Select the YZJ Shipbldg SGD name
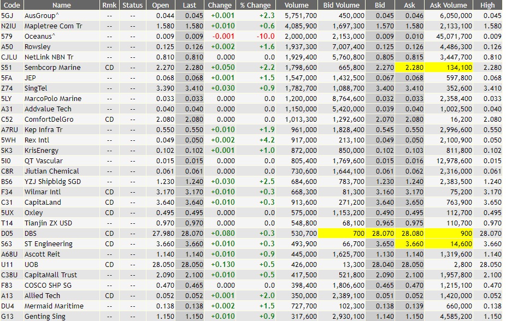Image resolution: width=506 pixels, height=321 pixels. [x=53, y=181]
